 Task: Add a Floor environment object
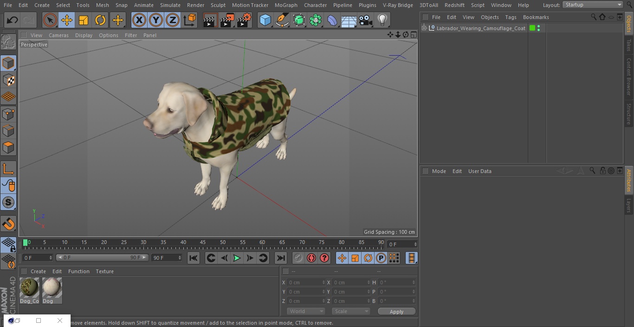click(x=349, y=20)
